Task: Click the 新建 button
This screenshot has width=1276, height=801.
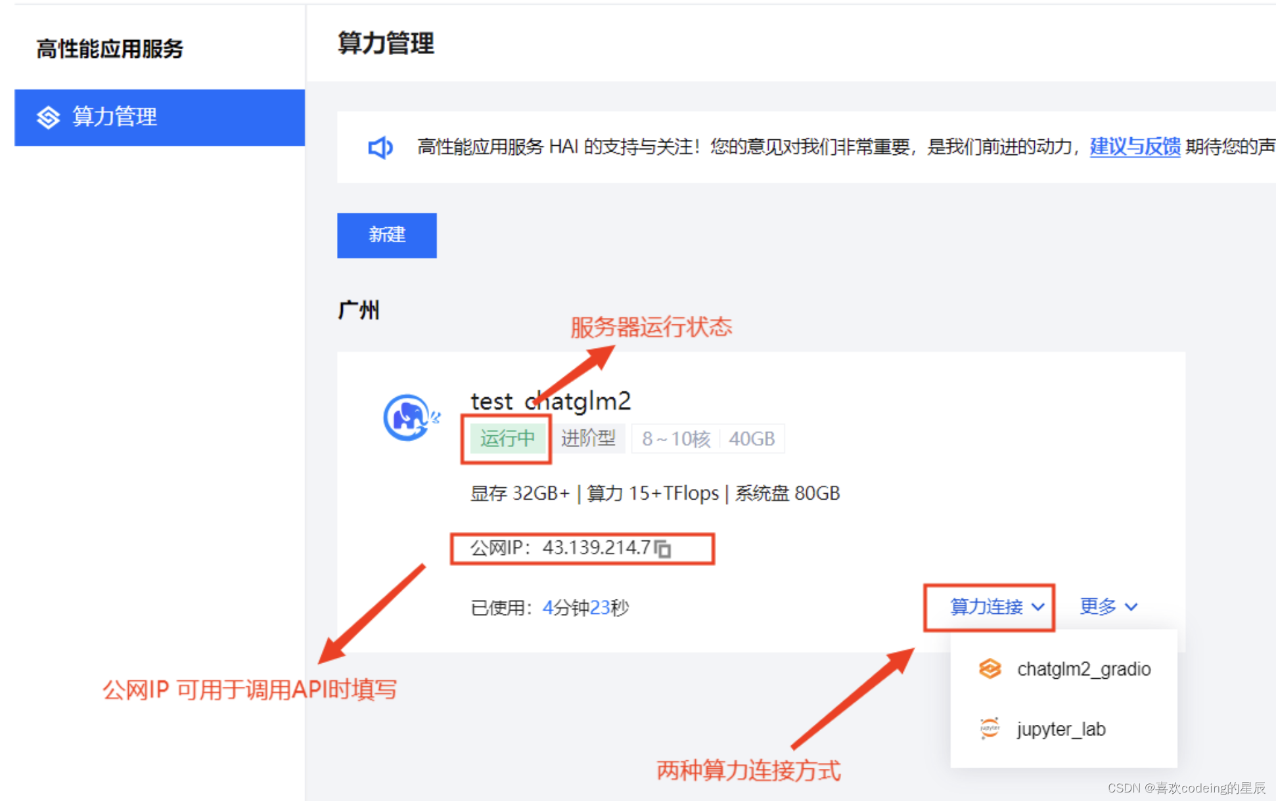Action: point(387,235)
